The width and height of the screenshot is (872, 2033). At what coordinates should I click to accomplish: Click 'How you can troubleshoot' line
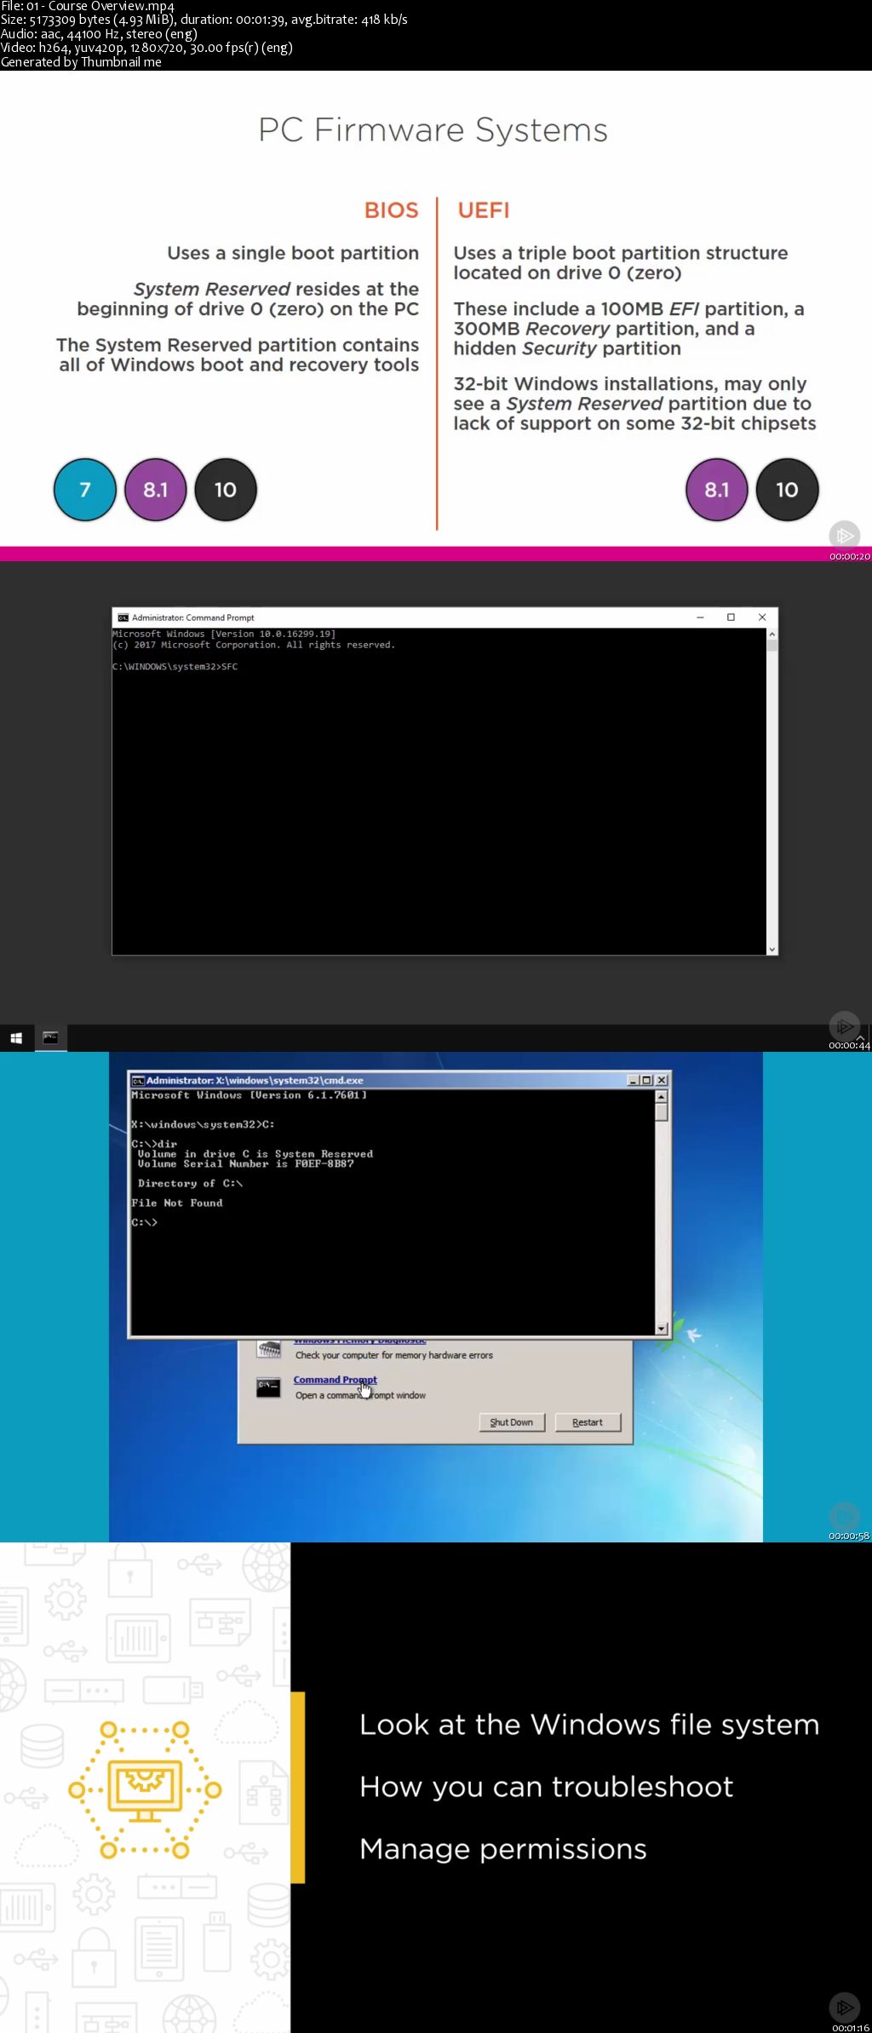click(x=546, y=1787)
